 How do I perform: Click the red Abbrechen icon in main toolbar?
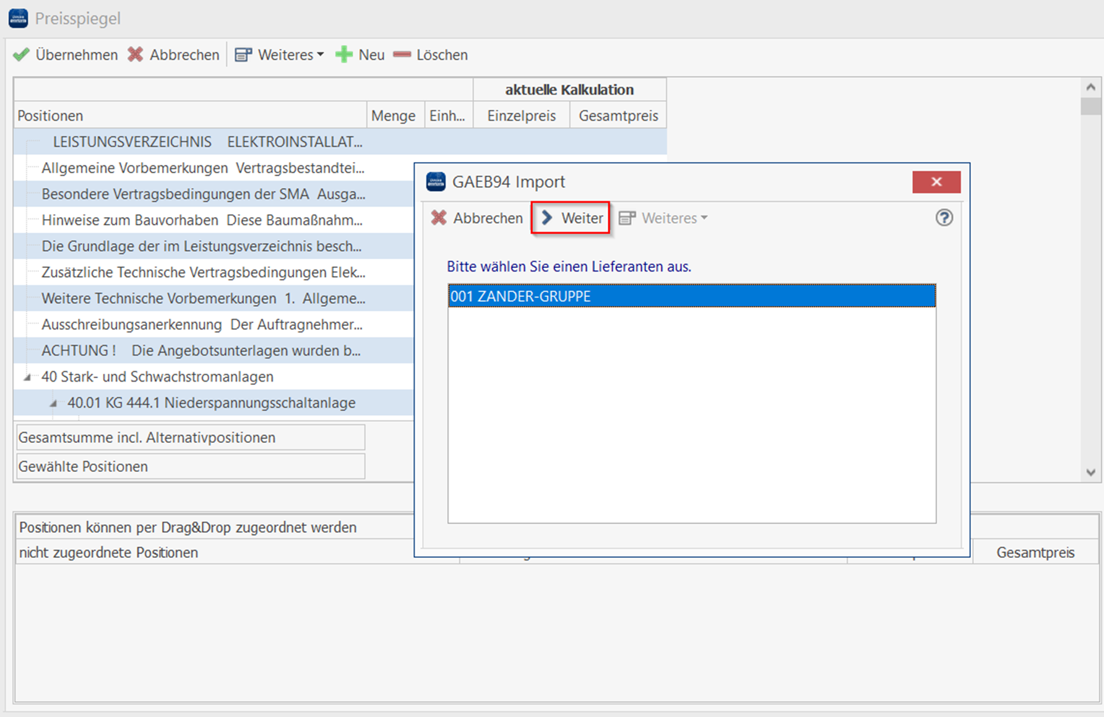[x=136, y=55]
